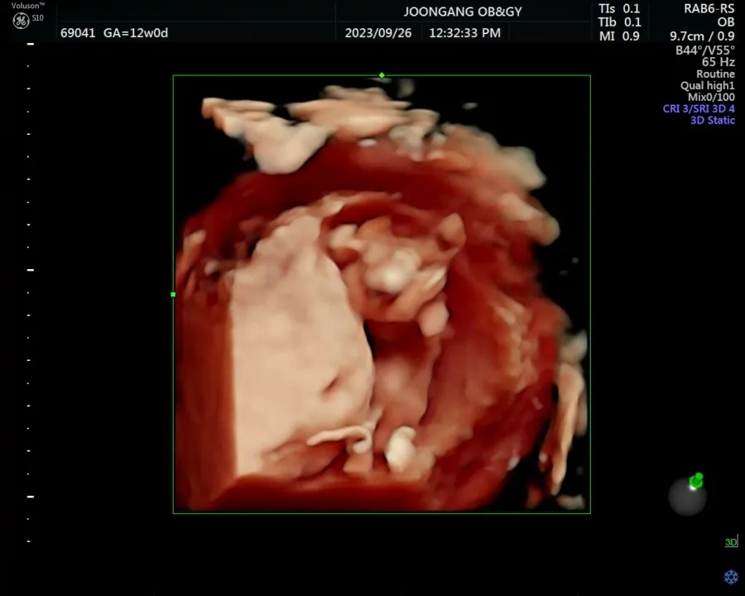Click the S10 model label
The image size is (745, 596).
[x=37, y=18]
